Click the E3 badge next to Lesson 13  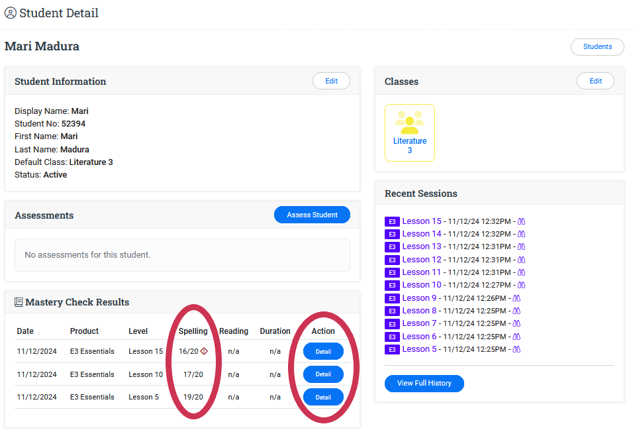point(392,247)
